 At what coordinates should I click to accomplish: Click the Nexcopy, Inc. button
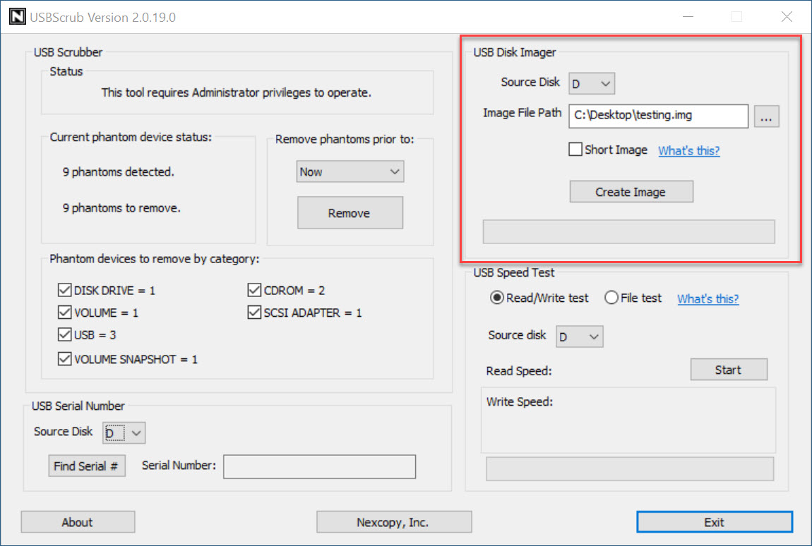coord(393,522)
